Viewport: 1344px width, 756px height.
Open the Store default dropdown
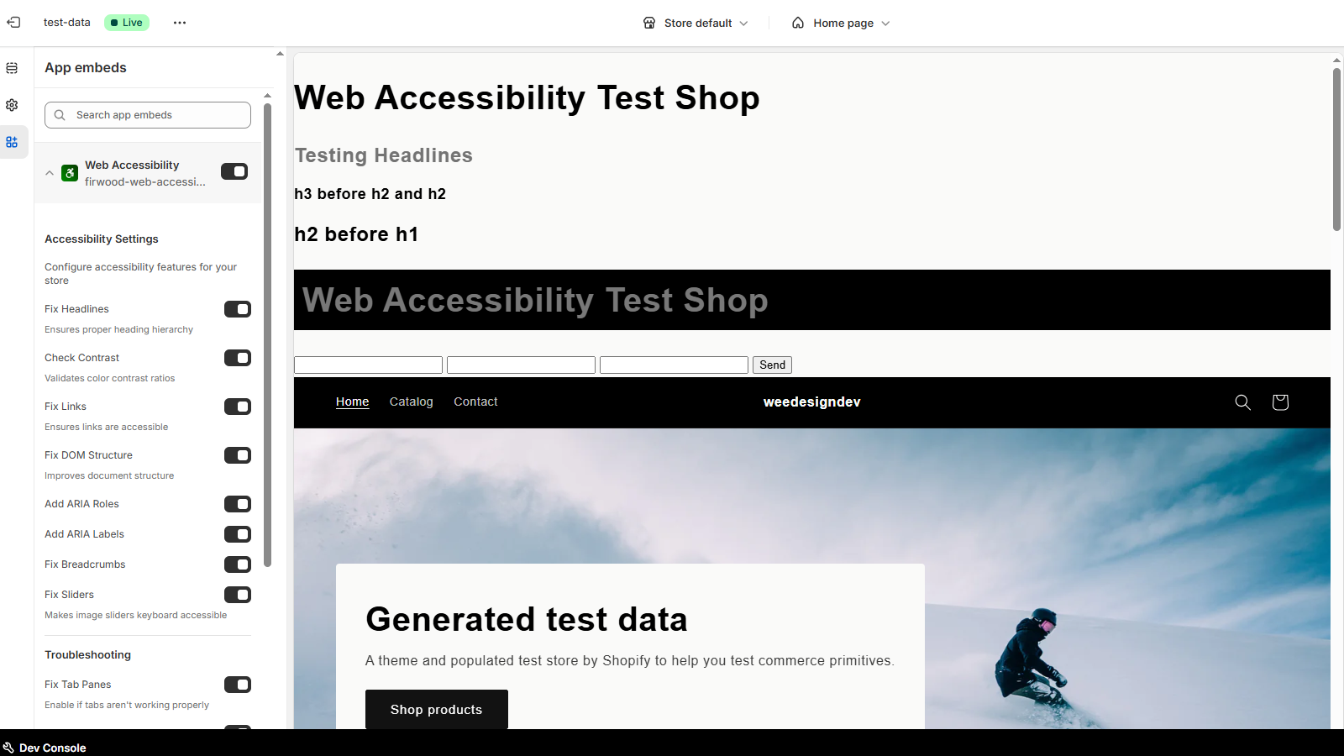point(696,23)
